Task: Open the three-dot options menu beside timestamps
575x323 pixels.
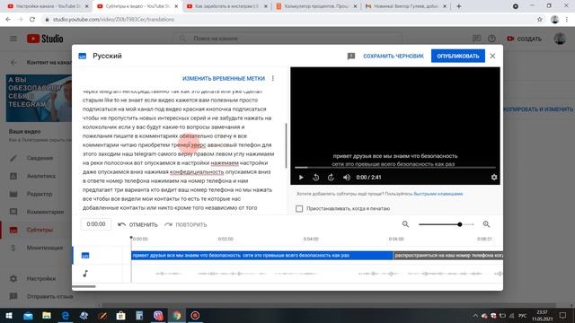Action: 273,78
